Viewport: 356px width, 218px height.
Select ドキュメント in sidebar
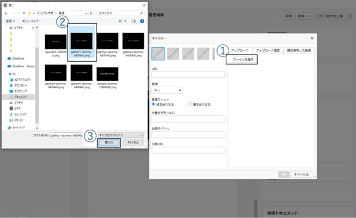point(18,97)
